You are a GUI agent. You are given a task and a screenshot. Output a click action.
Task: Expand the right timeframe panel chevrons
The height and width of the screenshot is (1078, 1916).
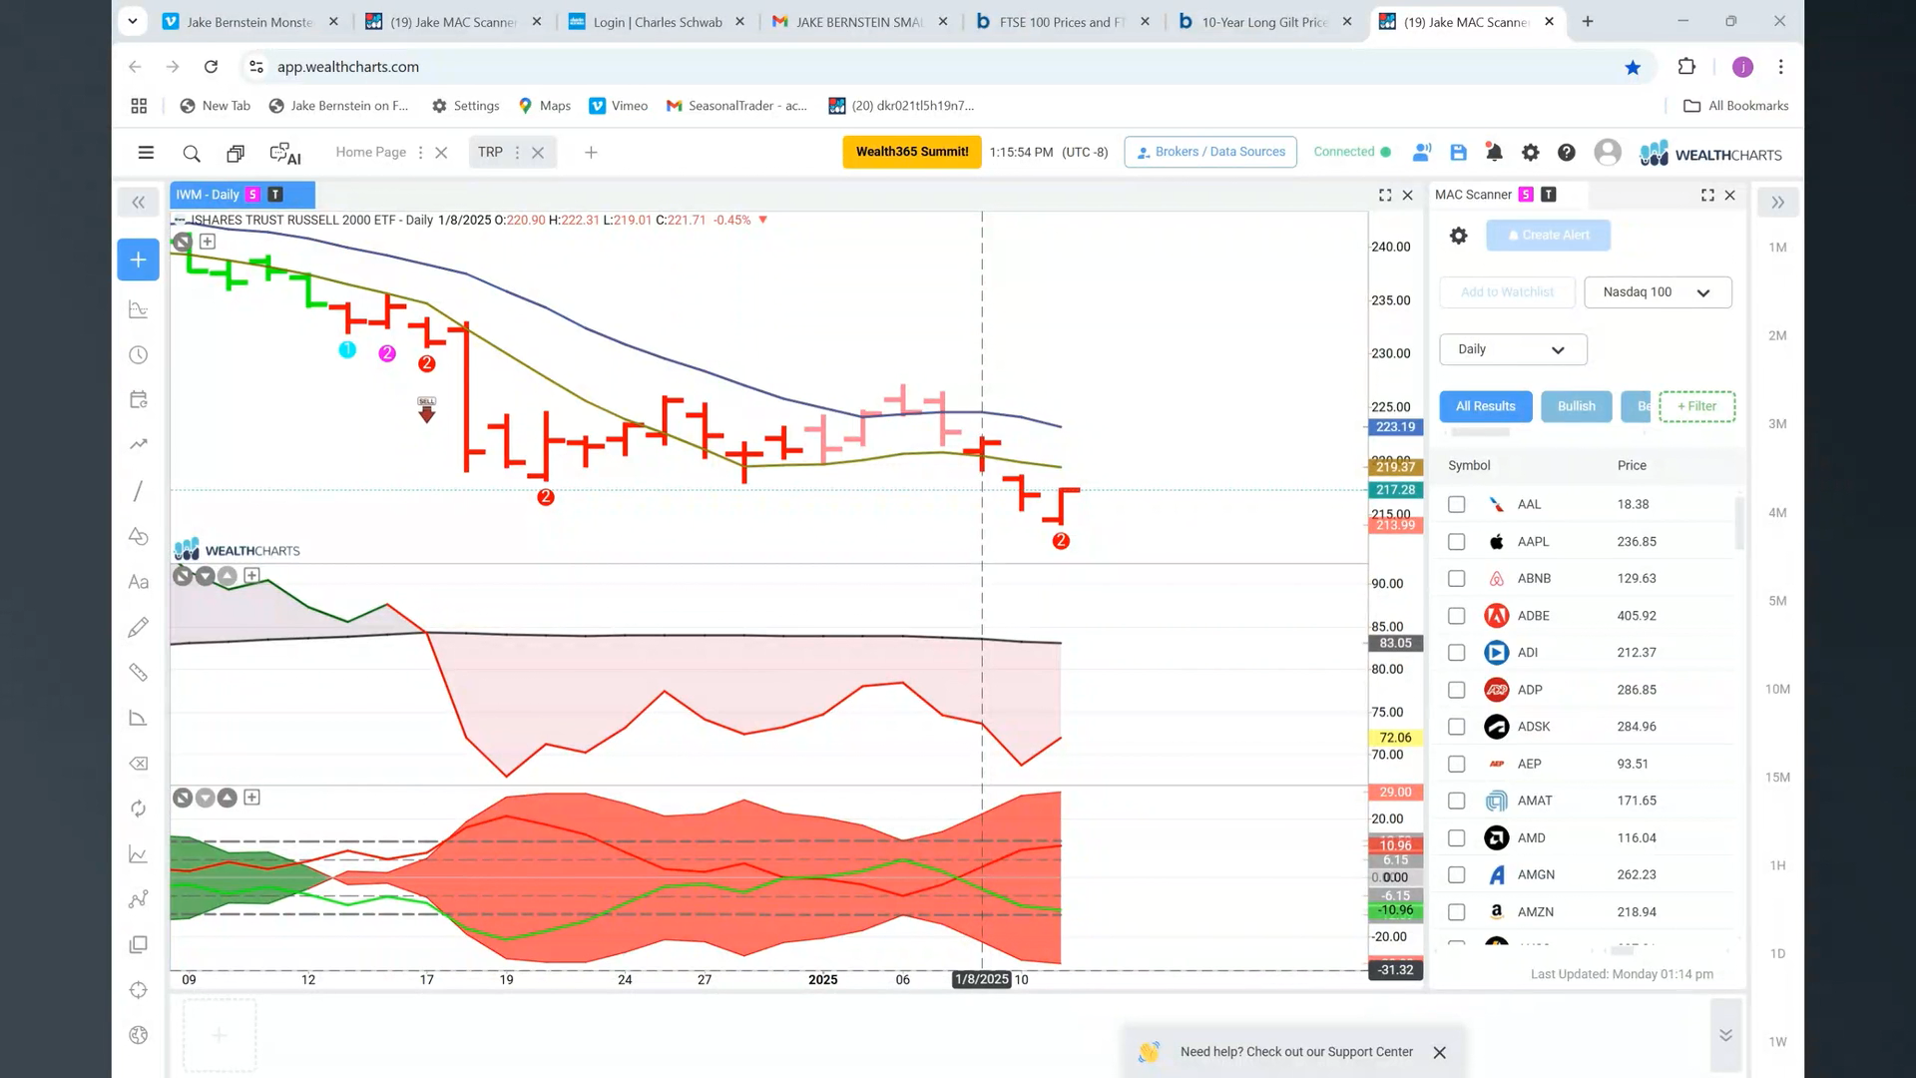point(1778,203)
